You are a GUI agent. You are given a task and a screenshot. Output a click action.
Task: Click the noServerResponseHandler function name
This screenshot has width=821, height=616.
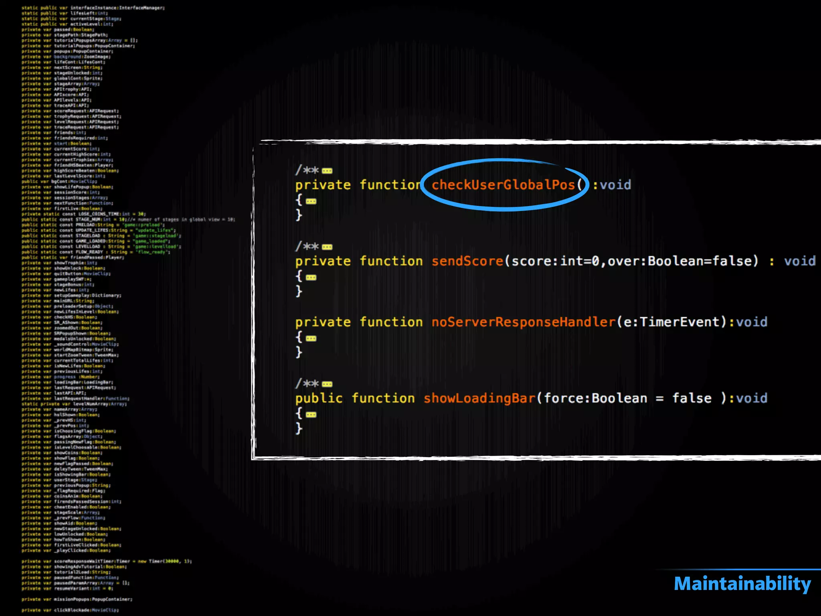pyautogui.click(x=523, y=322)
